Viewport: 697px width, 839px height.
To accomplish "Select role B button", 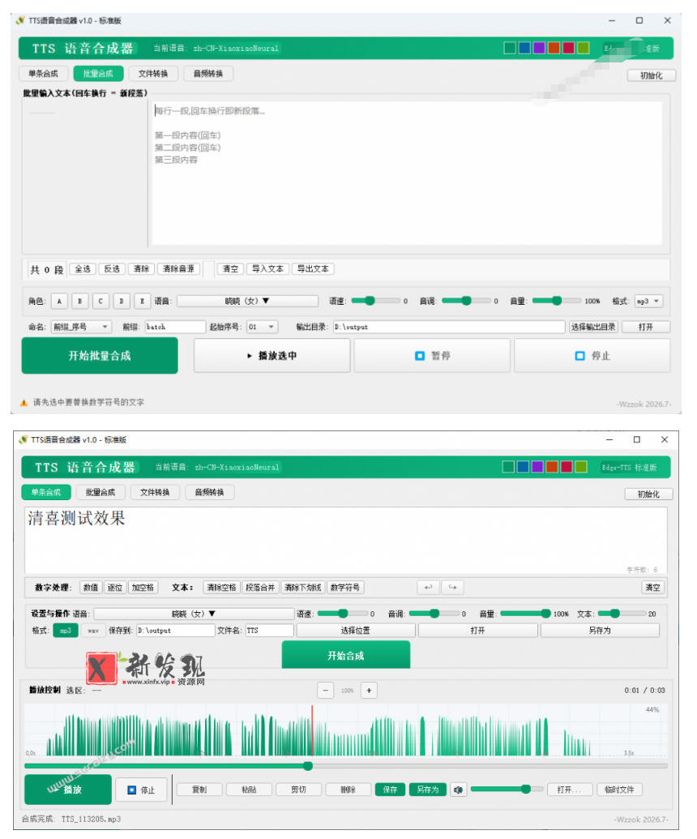I will point(80,302).
